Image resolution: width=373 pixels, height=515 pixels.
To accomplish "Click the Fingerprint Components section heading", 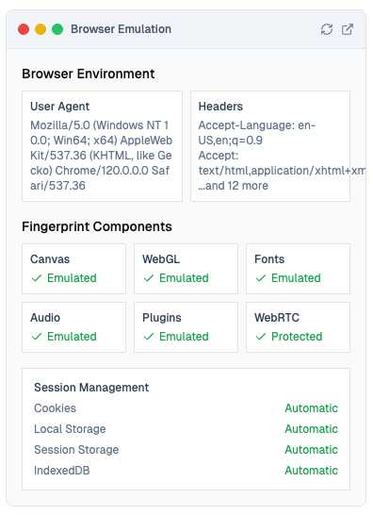I will [97, 227].
